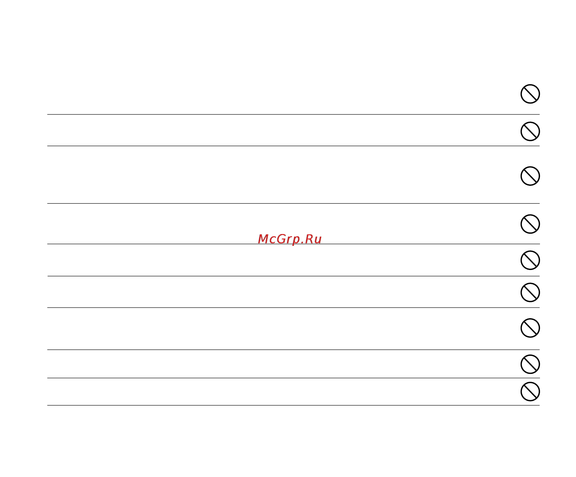Screen dimensions: 576x477
Task: Click the second prohibition icon from top
Action: [x=530, y=131]
